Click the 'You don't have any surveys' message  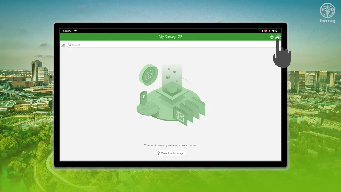pyautogui.click(x=170, y=145)
